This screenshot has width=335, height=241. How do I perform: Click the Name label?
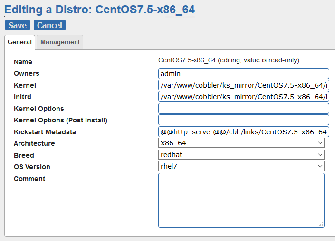click(x=23, y=62)
